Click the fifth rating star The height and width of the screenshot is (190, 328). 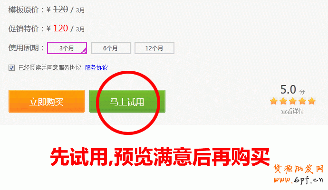(312, 101)
